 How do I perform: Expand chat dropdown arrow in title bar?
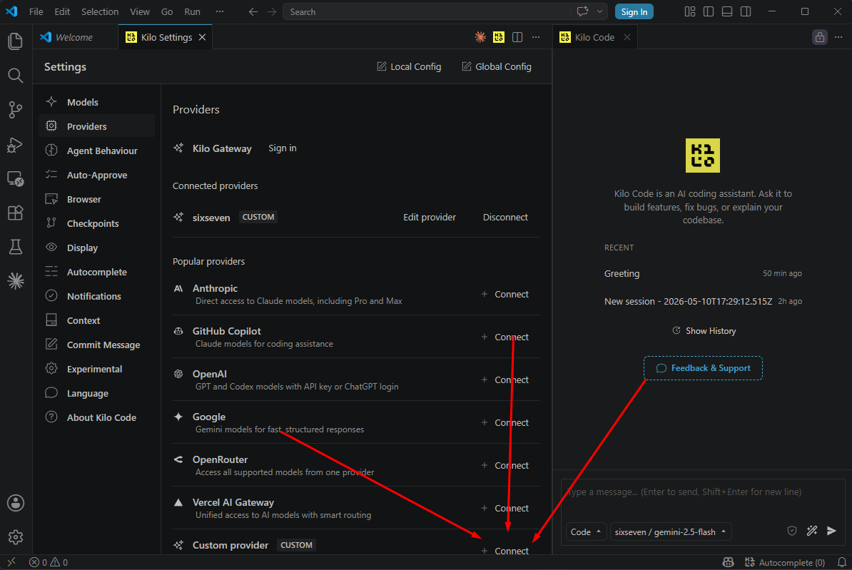pyautogui.click(x=600, y=11)
